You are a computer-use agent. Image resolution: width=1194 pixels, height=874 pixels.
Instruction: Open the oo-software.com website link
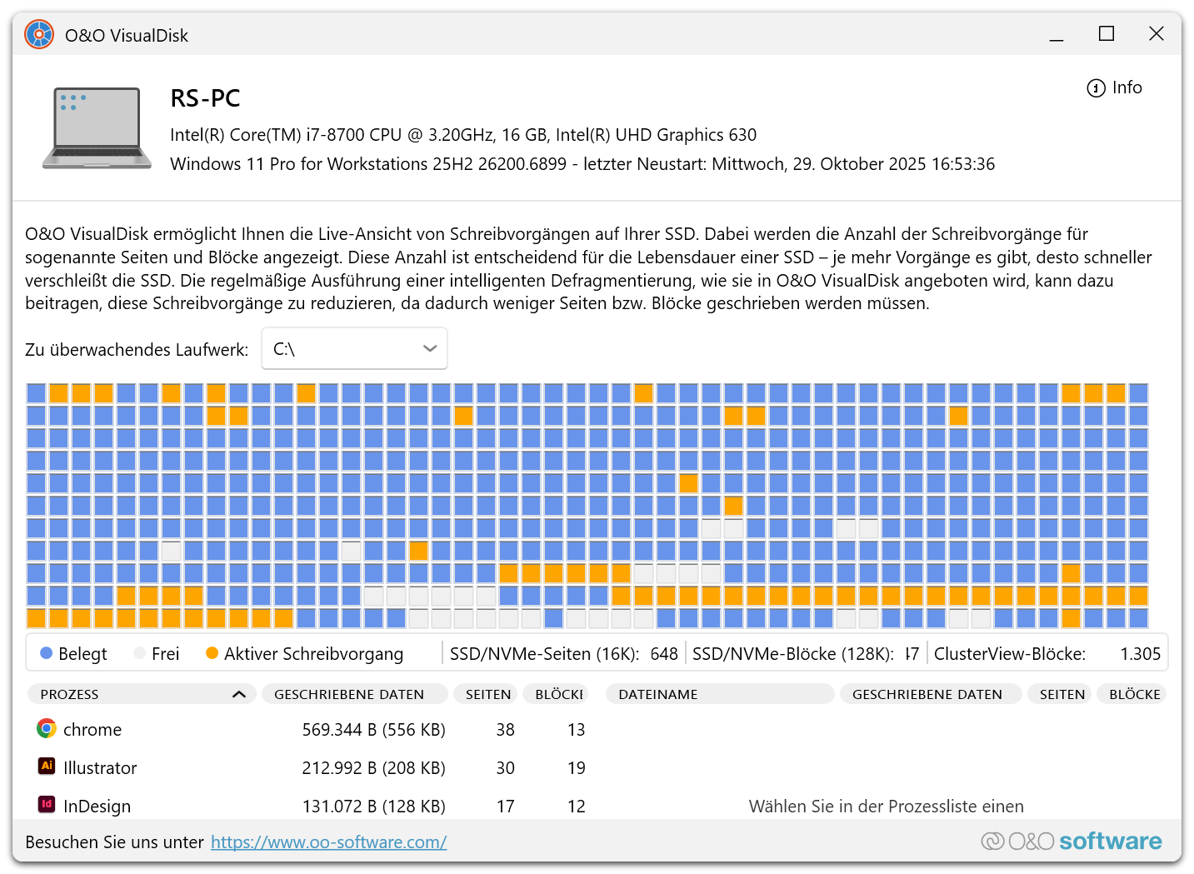(328, 842)
